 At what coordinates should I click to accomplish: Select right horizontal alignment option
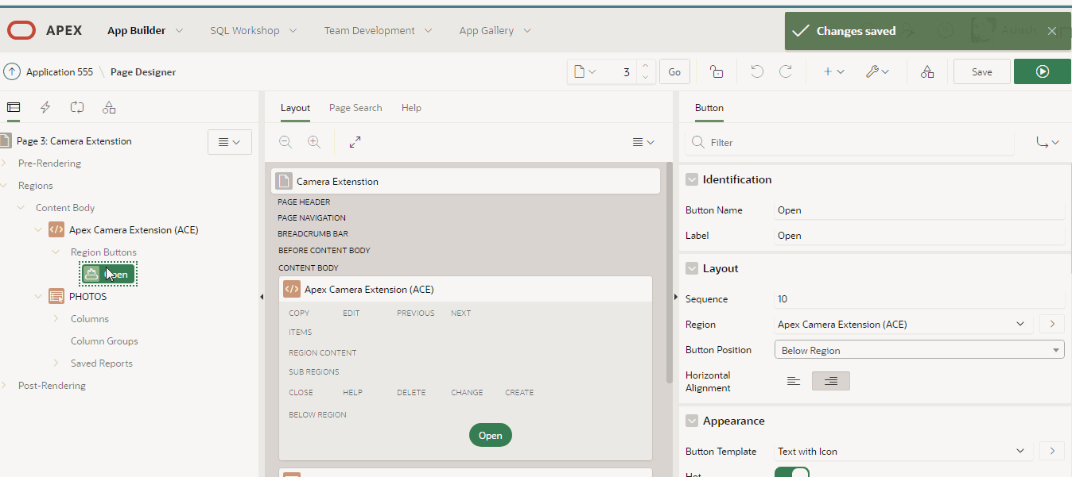830,381
